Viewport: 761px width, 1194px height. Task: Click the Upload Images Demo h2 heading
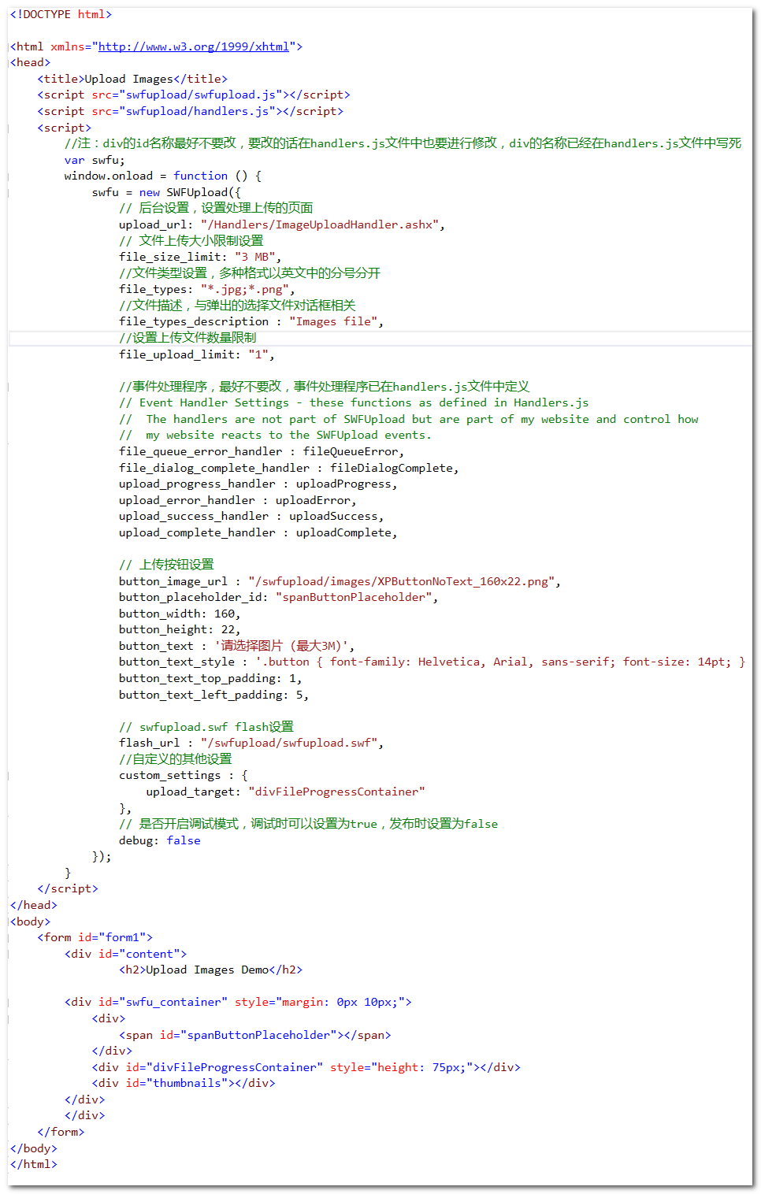(x=210, y=970)
